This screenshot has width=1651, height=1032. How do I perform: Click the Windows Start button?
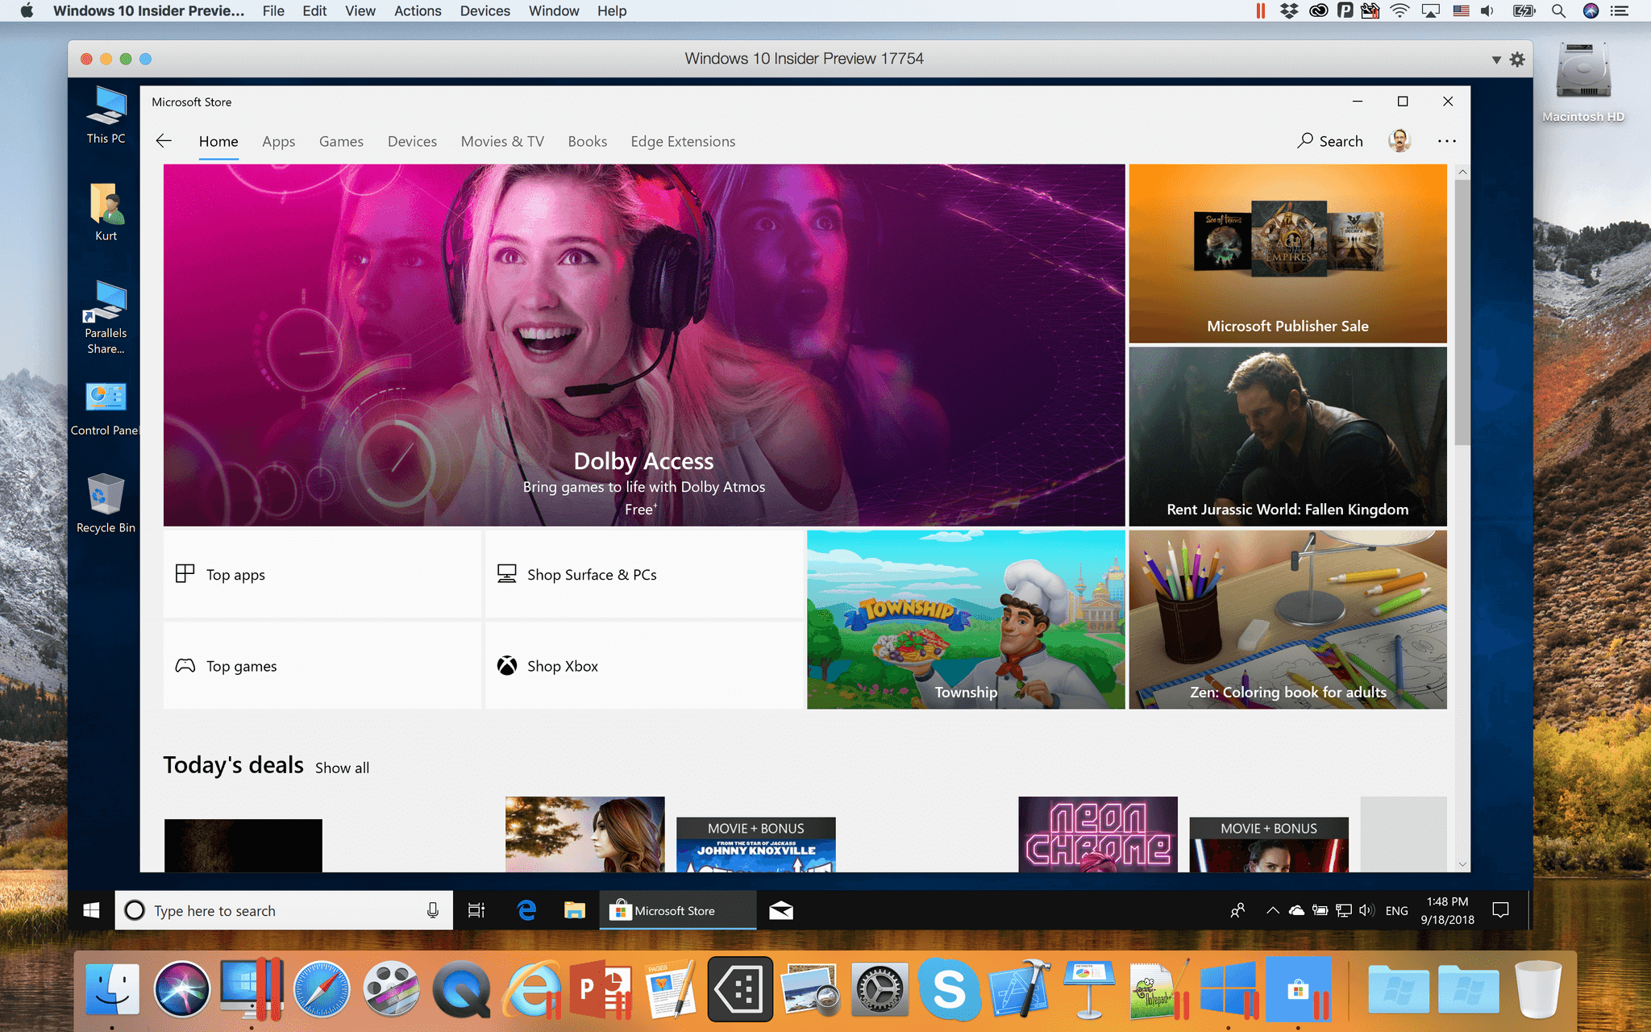93,911
